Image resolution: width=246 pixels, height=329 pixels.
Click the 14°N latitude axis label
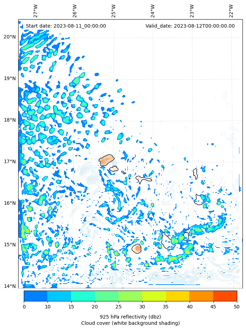pyautogui.click(x=9, y=286)
